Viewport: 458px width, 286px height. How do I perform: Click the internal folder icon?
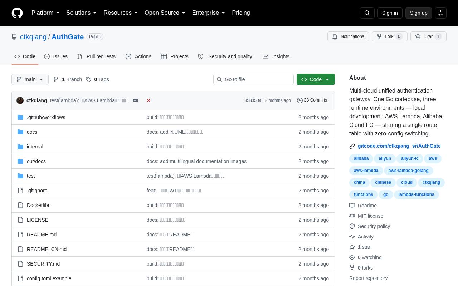20,147
